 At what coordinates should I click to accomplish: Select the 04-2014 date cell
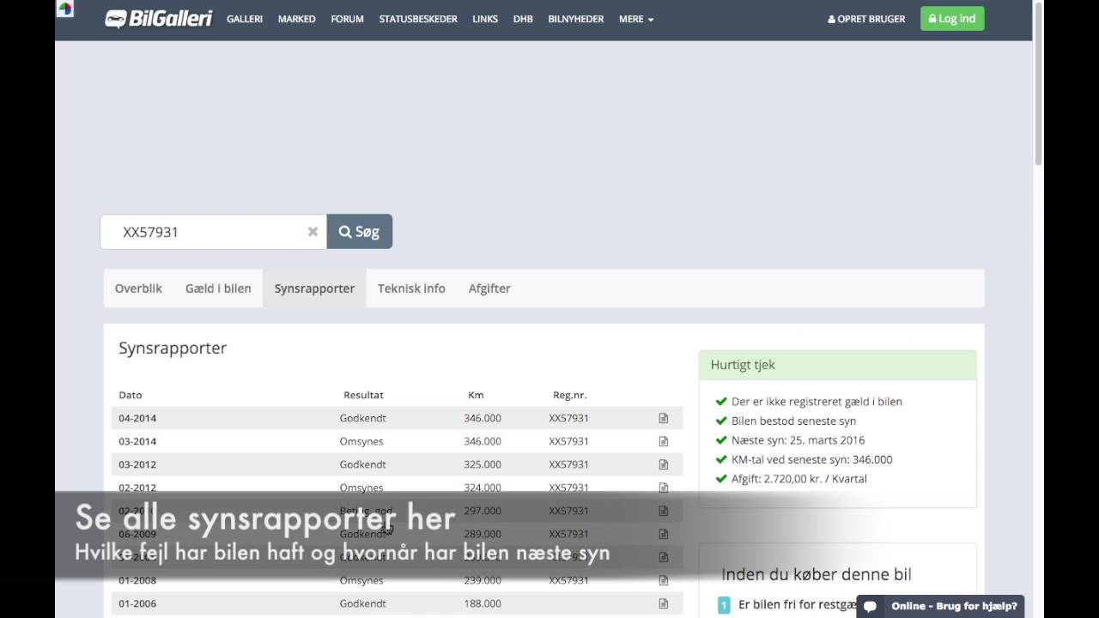click(x=137, y=418)
